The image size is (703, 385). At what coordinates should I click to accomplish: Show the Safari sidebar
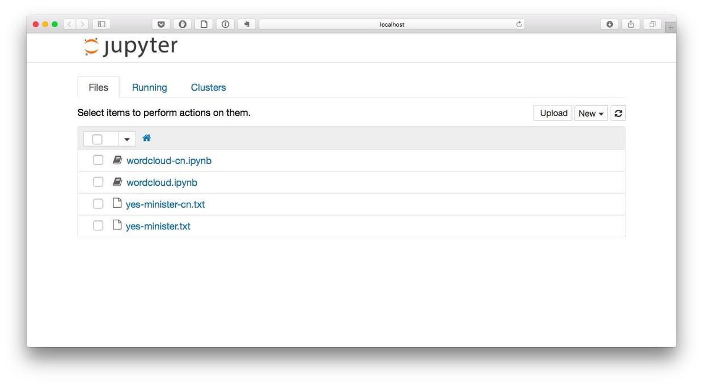pos(101,24)
